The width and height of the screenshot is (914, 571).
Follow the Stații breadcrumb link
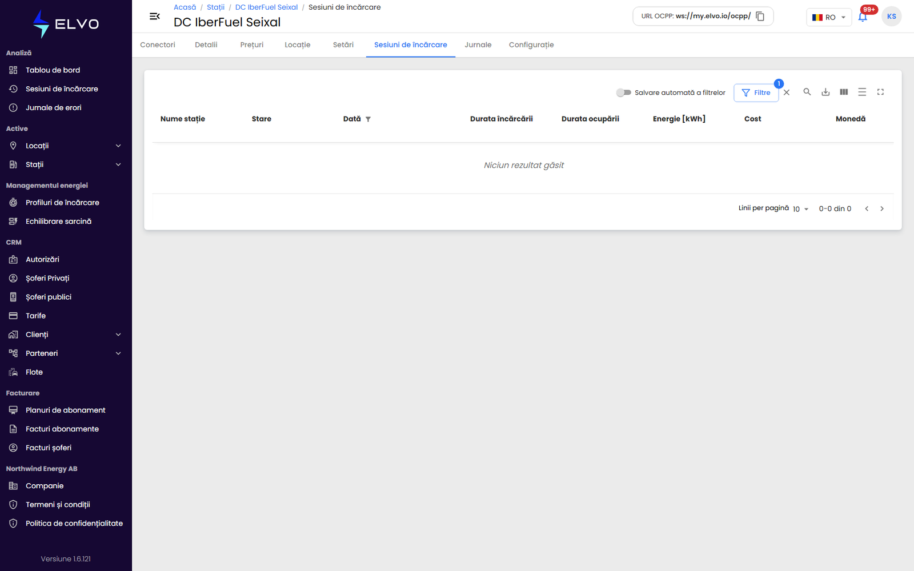click(215, 7)
